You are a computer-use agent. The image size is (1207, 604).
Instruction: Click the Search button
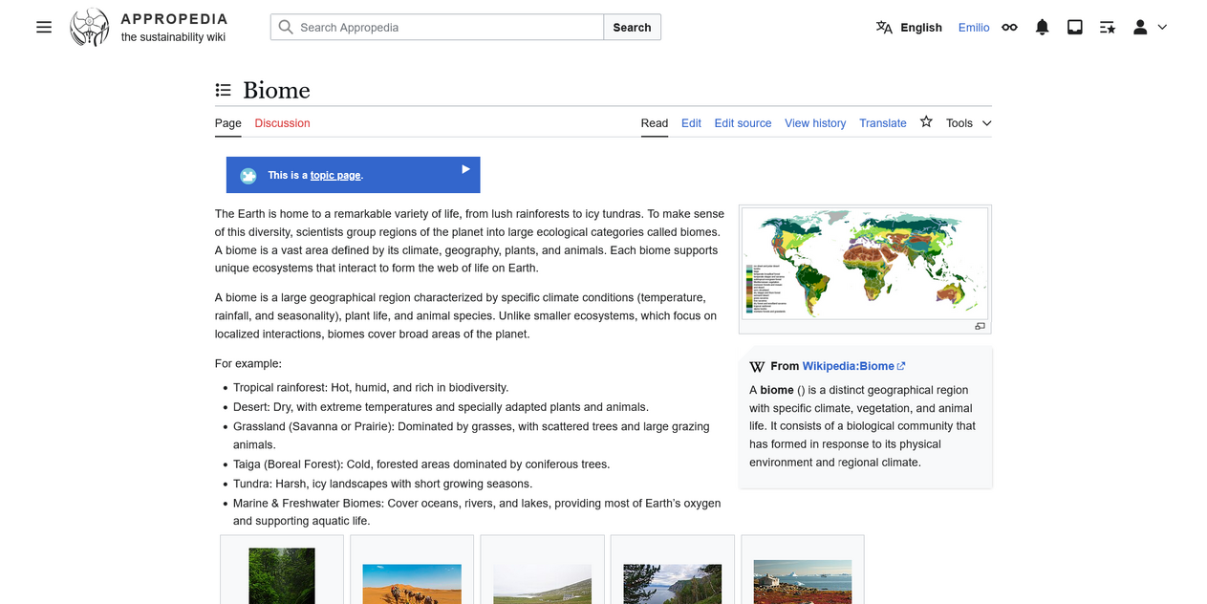(x=632, y=27)
